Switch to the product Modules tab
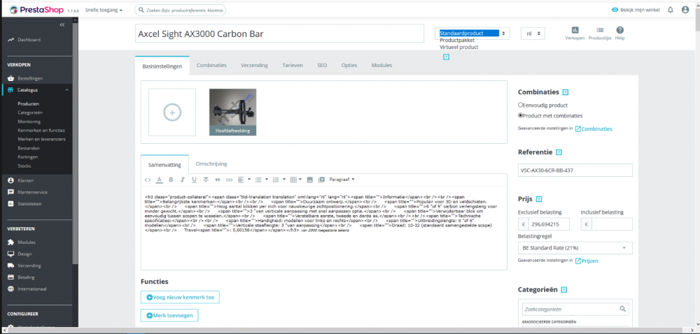Image resolution: width=700 pixels, height=334 pixels. (381, 66)
